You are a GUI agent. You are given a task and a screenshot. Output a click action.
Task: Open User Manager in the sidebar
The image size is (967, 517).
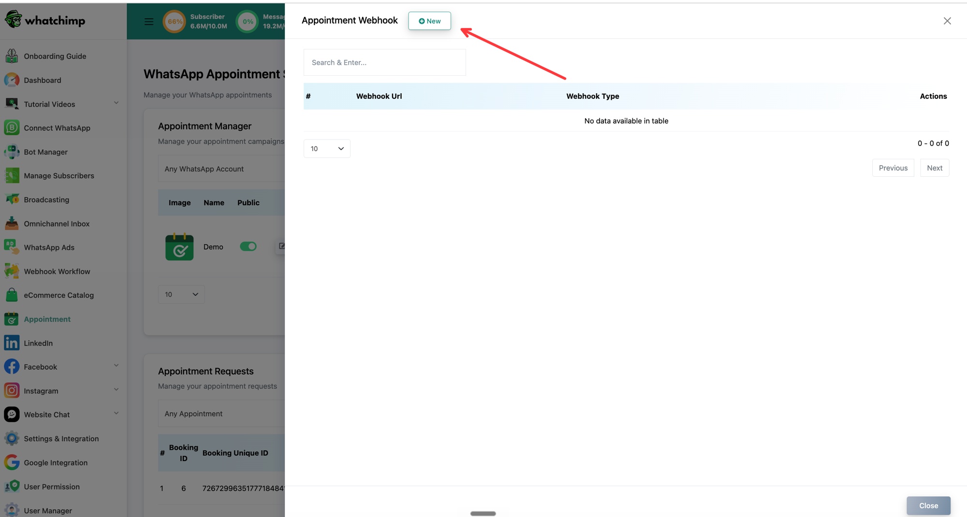pyautogui.click(x=48, y=510)
